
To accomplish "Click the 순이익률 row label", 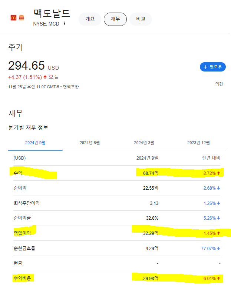I will pyautogui.click(x=22, y=218).
